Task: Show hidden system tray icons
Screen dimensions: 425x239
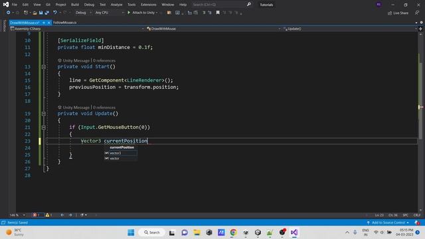Action: 347,232
